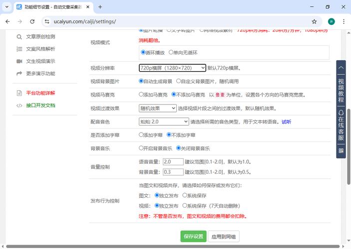The image size is (351, 249).
Task: Open 在线客服 headset support
Action: click(341, 124)
